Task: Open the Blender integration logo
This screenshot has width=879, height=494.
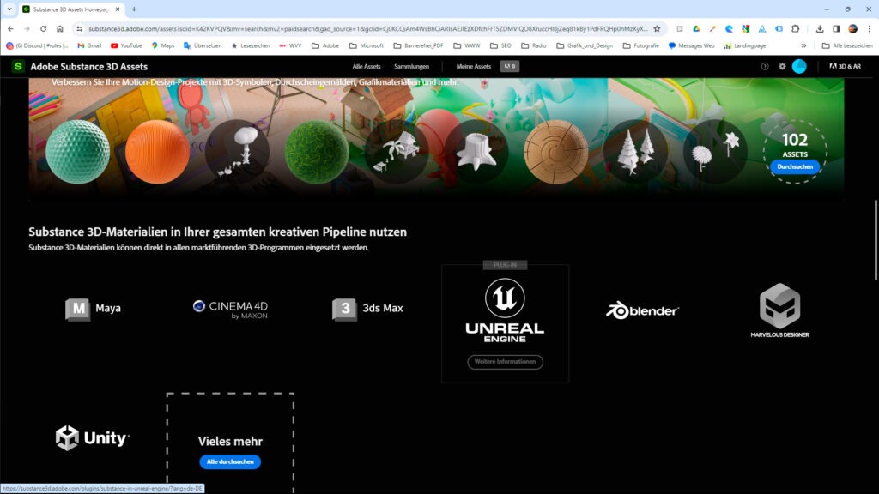Action: click(642, 310)
